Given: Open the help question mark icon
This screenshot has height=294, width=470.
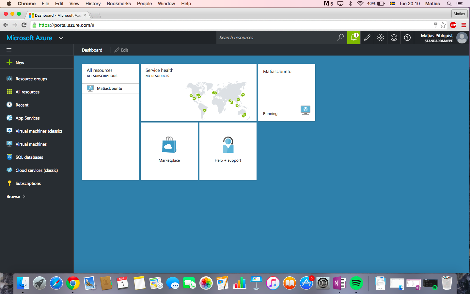Looking at the screenshot, I should pos(407,38).
